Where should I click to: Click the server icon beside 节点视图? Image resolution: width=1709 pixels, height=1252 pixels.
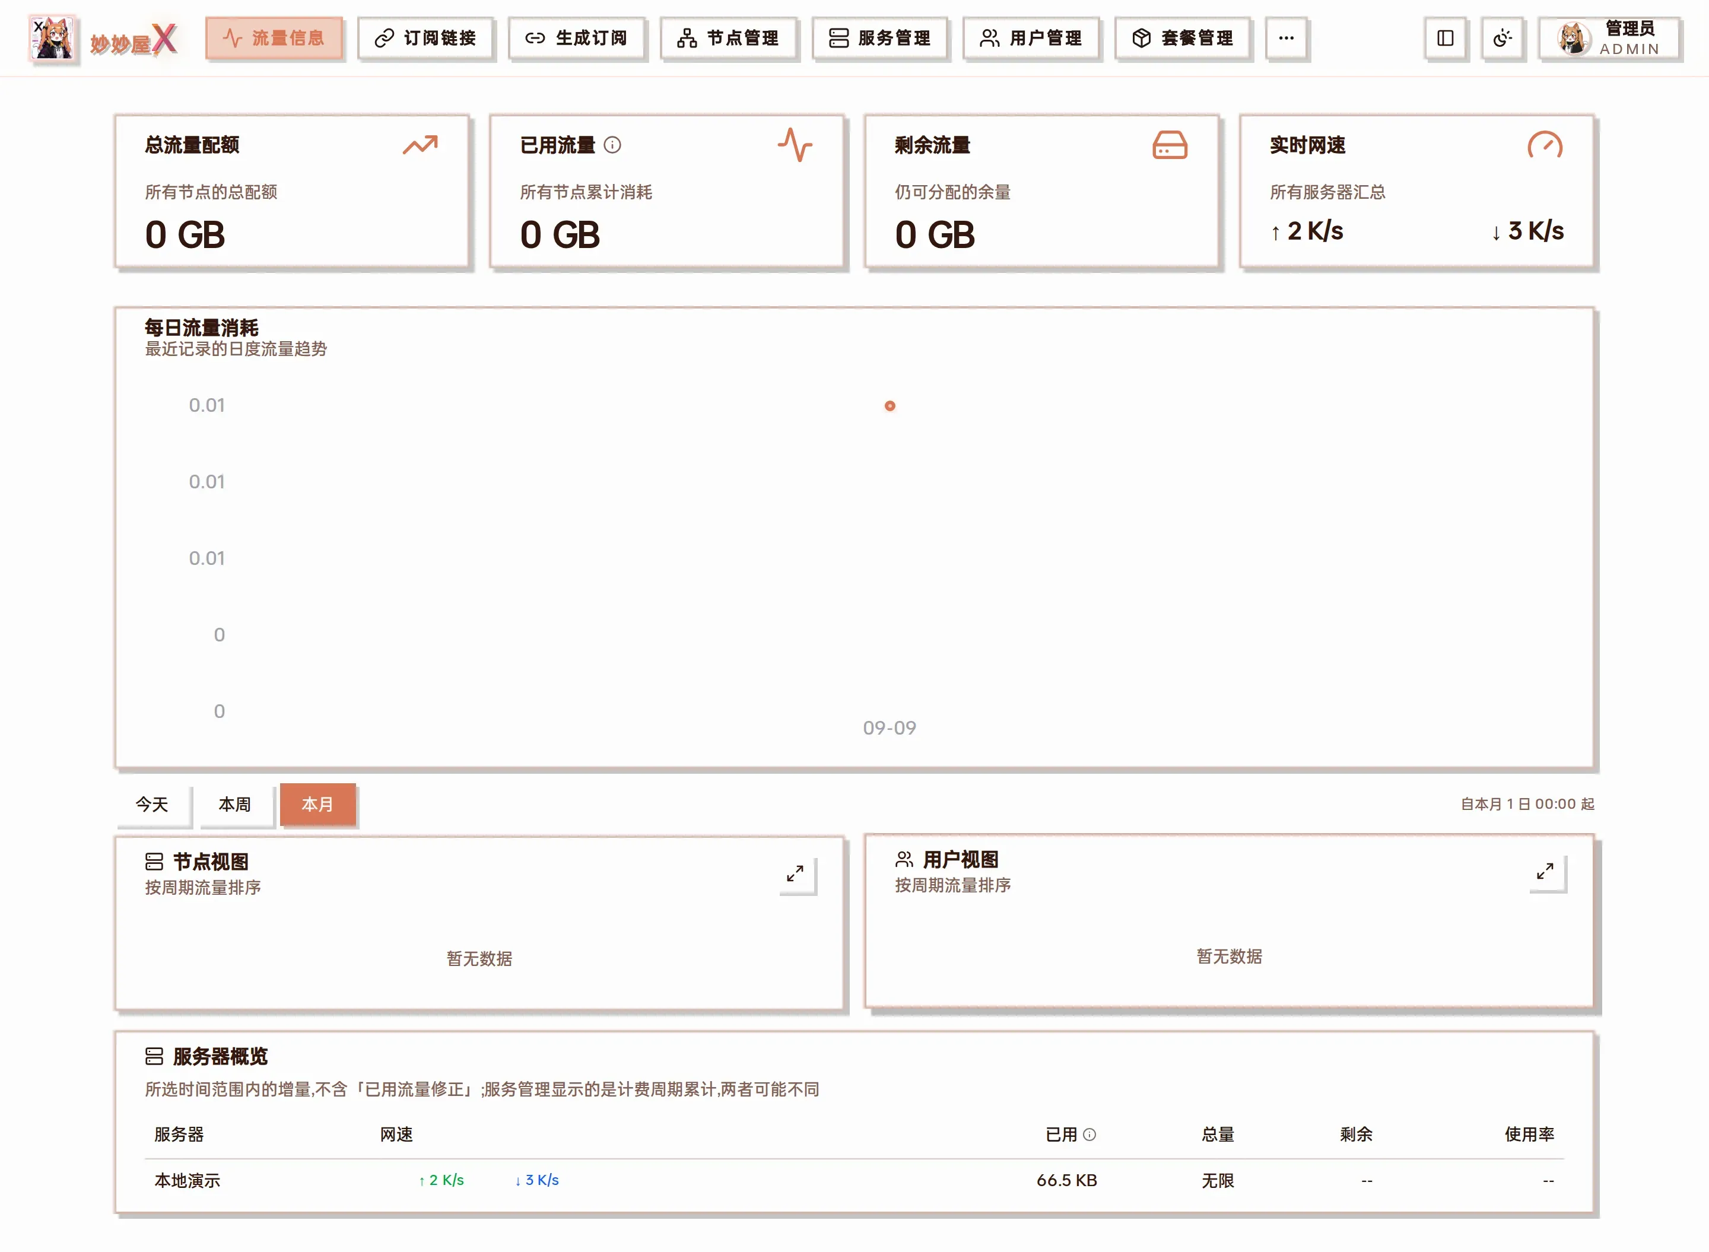[154, 862]
